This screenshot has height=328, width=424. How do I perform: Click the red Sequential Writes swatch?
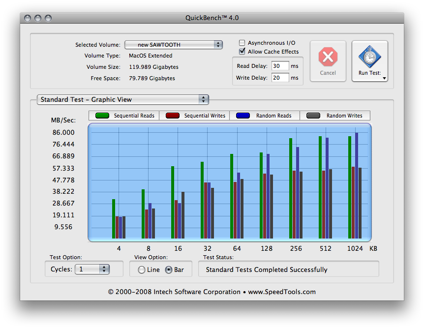point(173,116)
